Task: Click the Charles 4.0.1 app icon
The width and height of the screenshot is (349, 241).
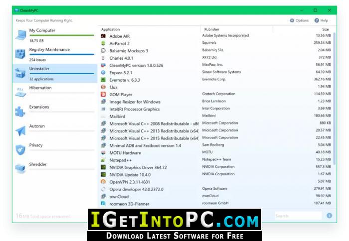Action: (x=103, y=58)
